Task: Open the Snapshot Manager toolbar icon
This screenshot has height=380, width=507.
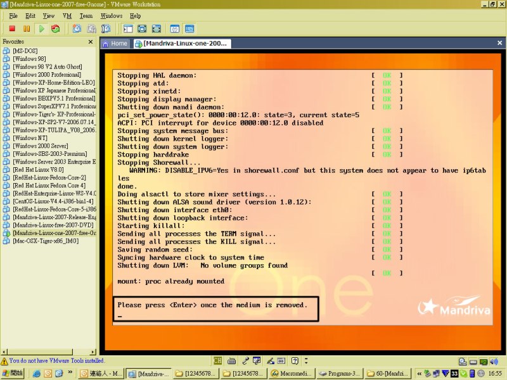Action: [106, 28]
